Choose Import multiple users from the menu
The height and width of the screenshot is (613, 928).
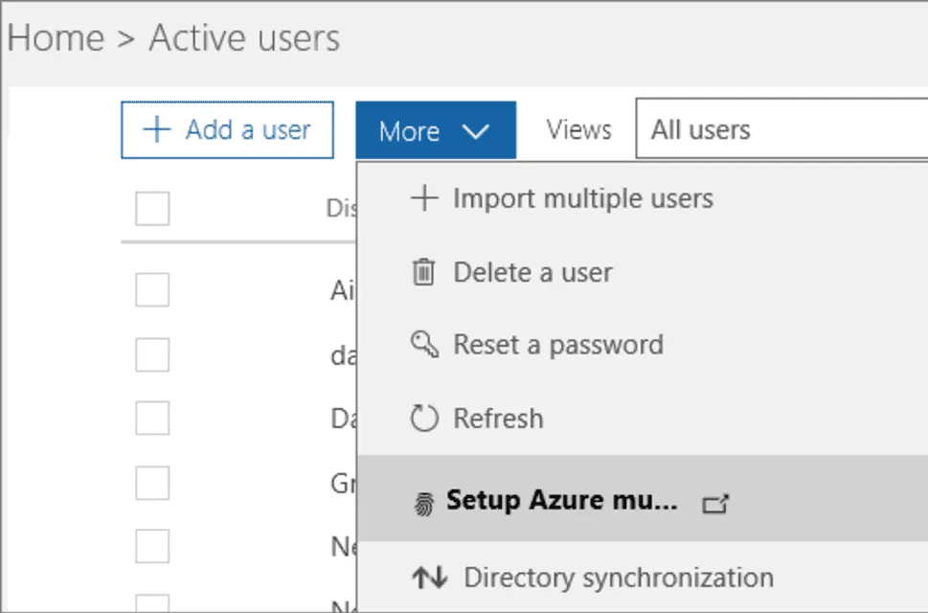[x=582, y=199]
